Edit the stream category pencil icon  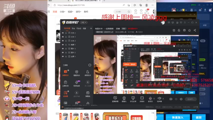pos(112,32)
